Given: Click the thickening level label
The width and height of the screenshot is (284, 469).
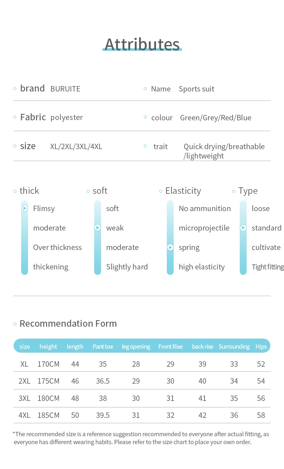Looking at the screenshot, I should click(x=51, y=267).
